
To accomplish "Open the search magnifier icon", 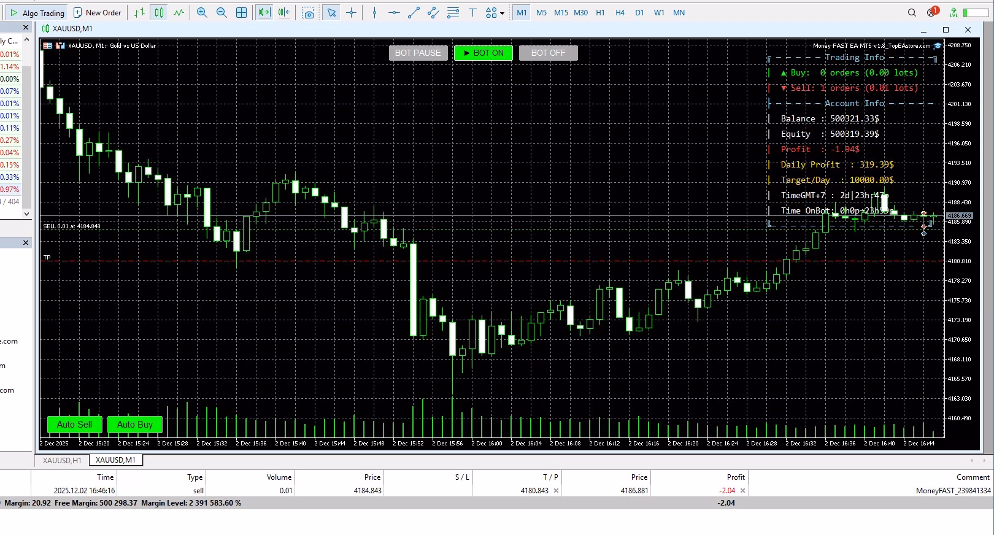I will (x=912, y=13).
